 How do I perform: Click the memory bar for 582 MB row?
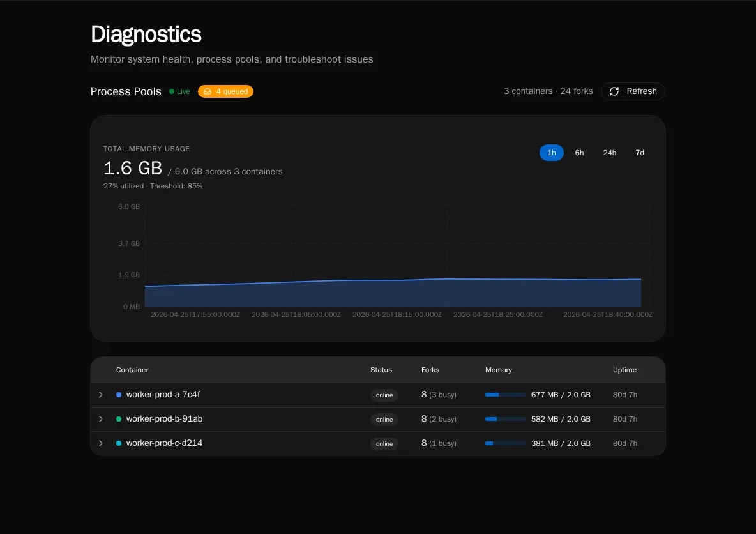point(505,419)
